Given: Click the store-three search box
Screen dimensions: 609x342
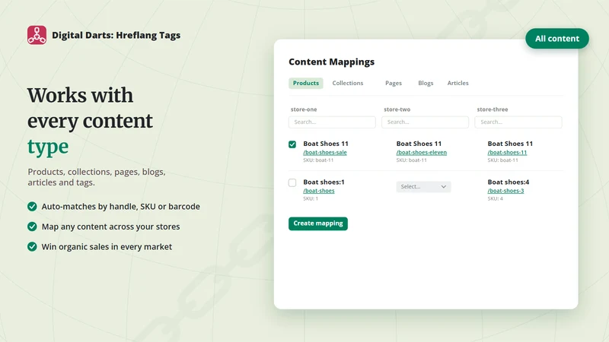Looking at the screenshot, I should [518, 122].
